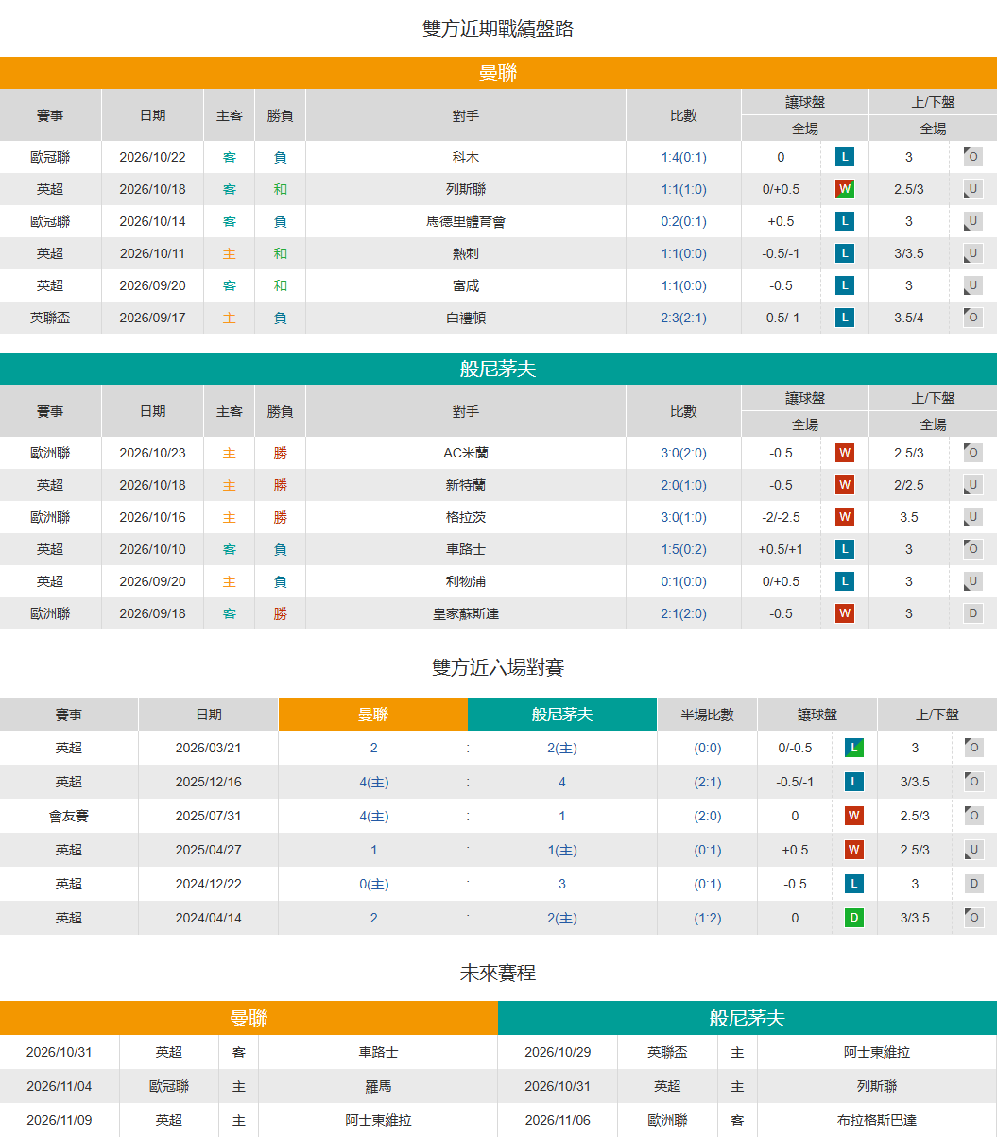
Task: Click the W handicap badge in the AC米蘭 row
Action: tap(845, 453)
